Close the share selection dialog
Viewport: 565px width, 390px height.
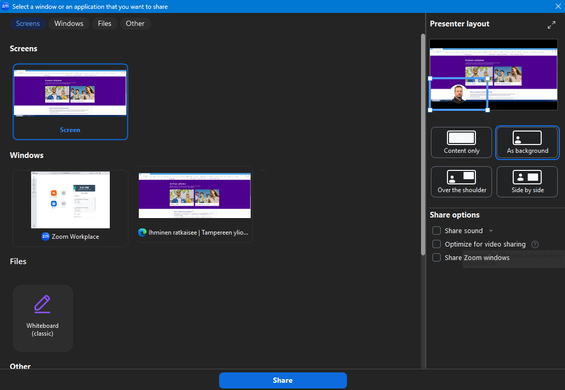pos(558,7)
